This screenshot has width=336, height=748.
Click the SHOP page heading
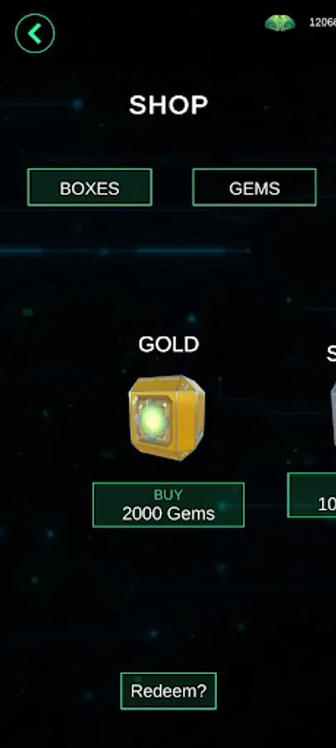[x=169, y=105]
